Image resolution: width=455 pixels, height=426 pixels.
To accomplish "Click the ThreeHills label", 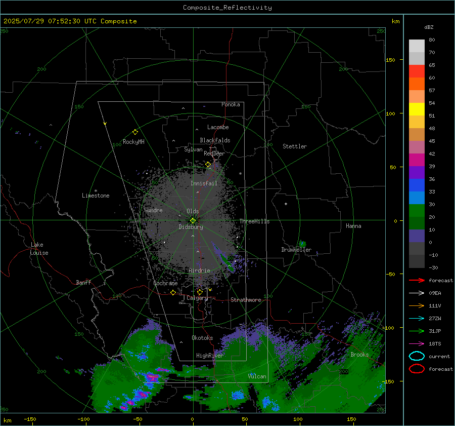I will click(254, 221).
